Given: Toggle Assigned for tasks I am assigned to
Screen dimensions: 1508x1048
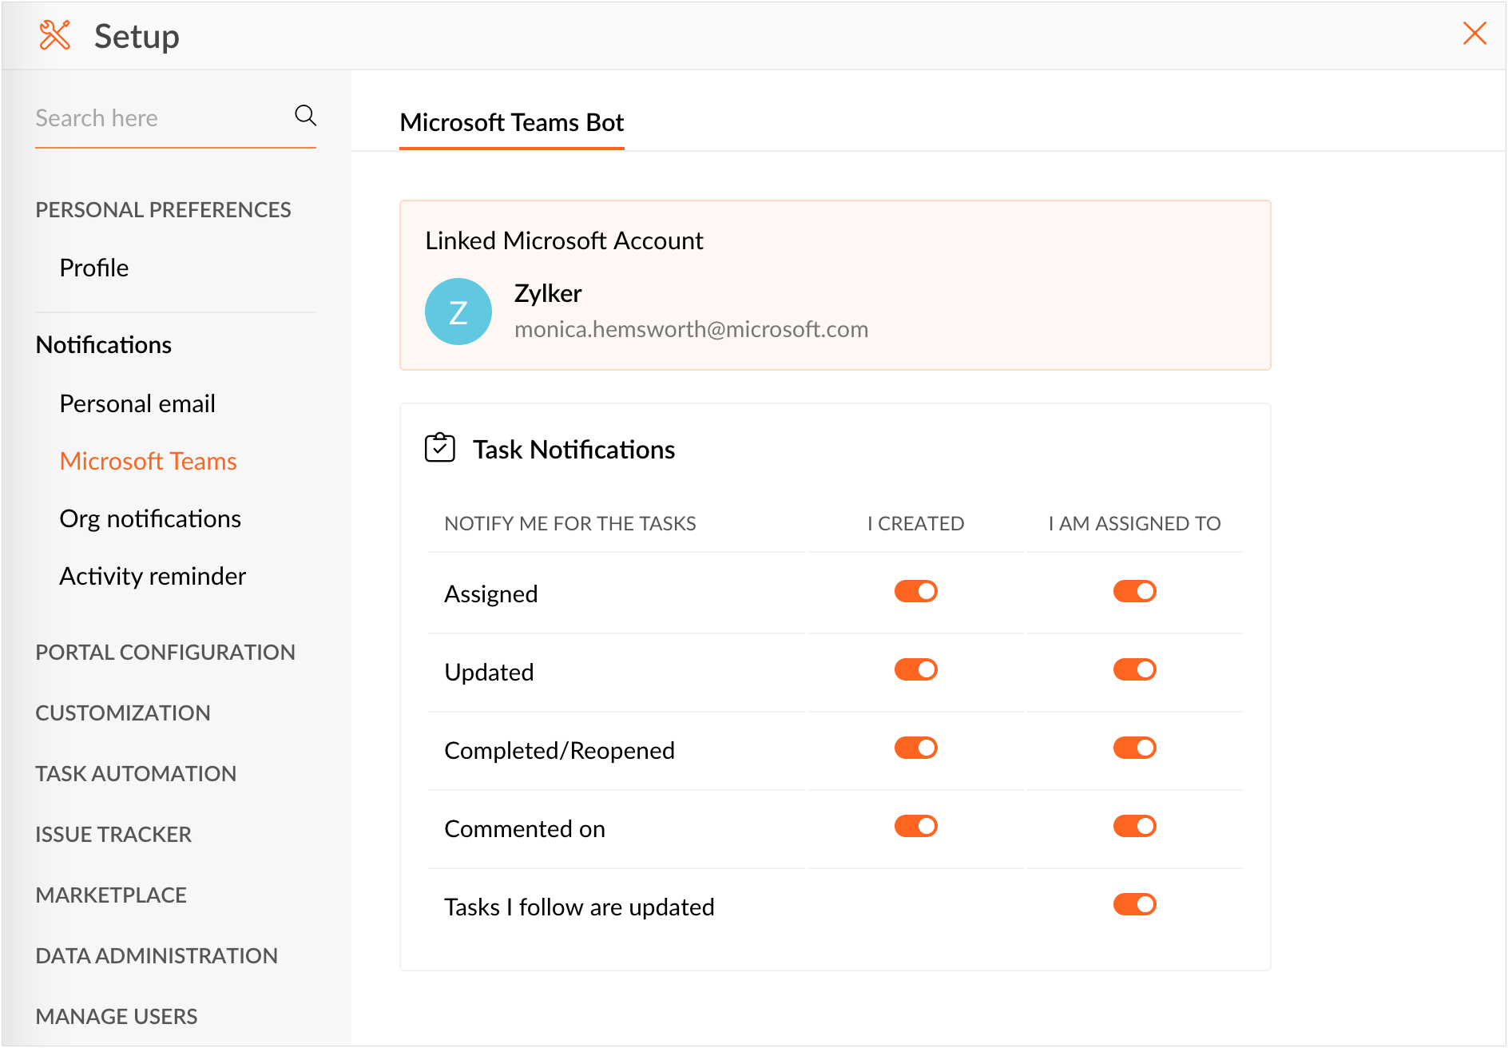Looking at the screenshot, I should pos(1134,591).
